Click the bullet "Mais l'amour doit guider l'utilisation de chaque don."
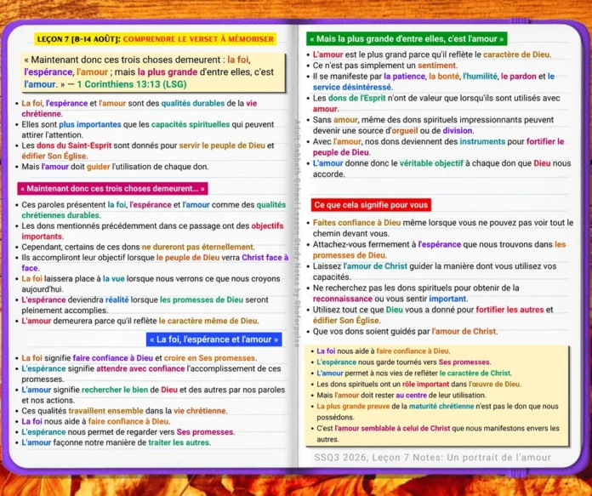 pos(115,167)
